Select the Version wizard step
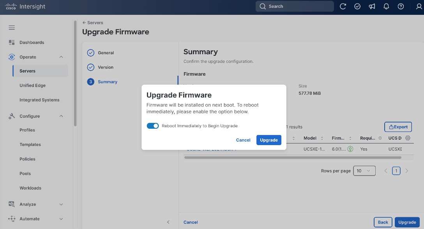Image resolution: width=424 pixels, height=229 pixels. (x=106, y=67)
